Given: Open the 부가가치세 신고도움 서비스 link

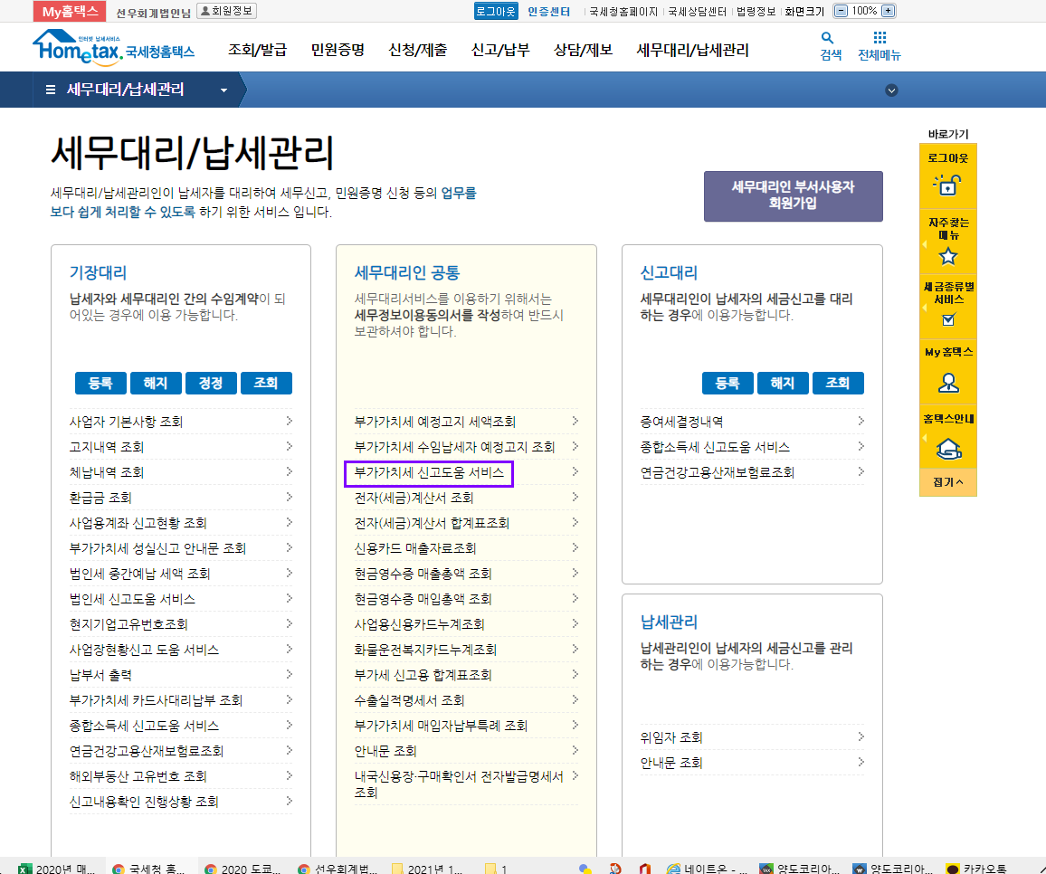Looking at the screenshot, I should coord(429,472).
